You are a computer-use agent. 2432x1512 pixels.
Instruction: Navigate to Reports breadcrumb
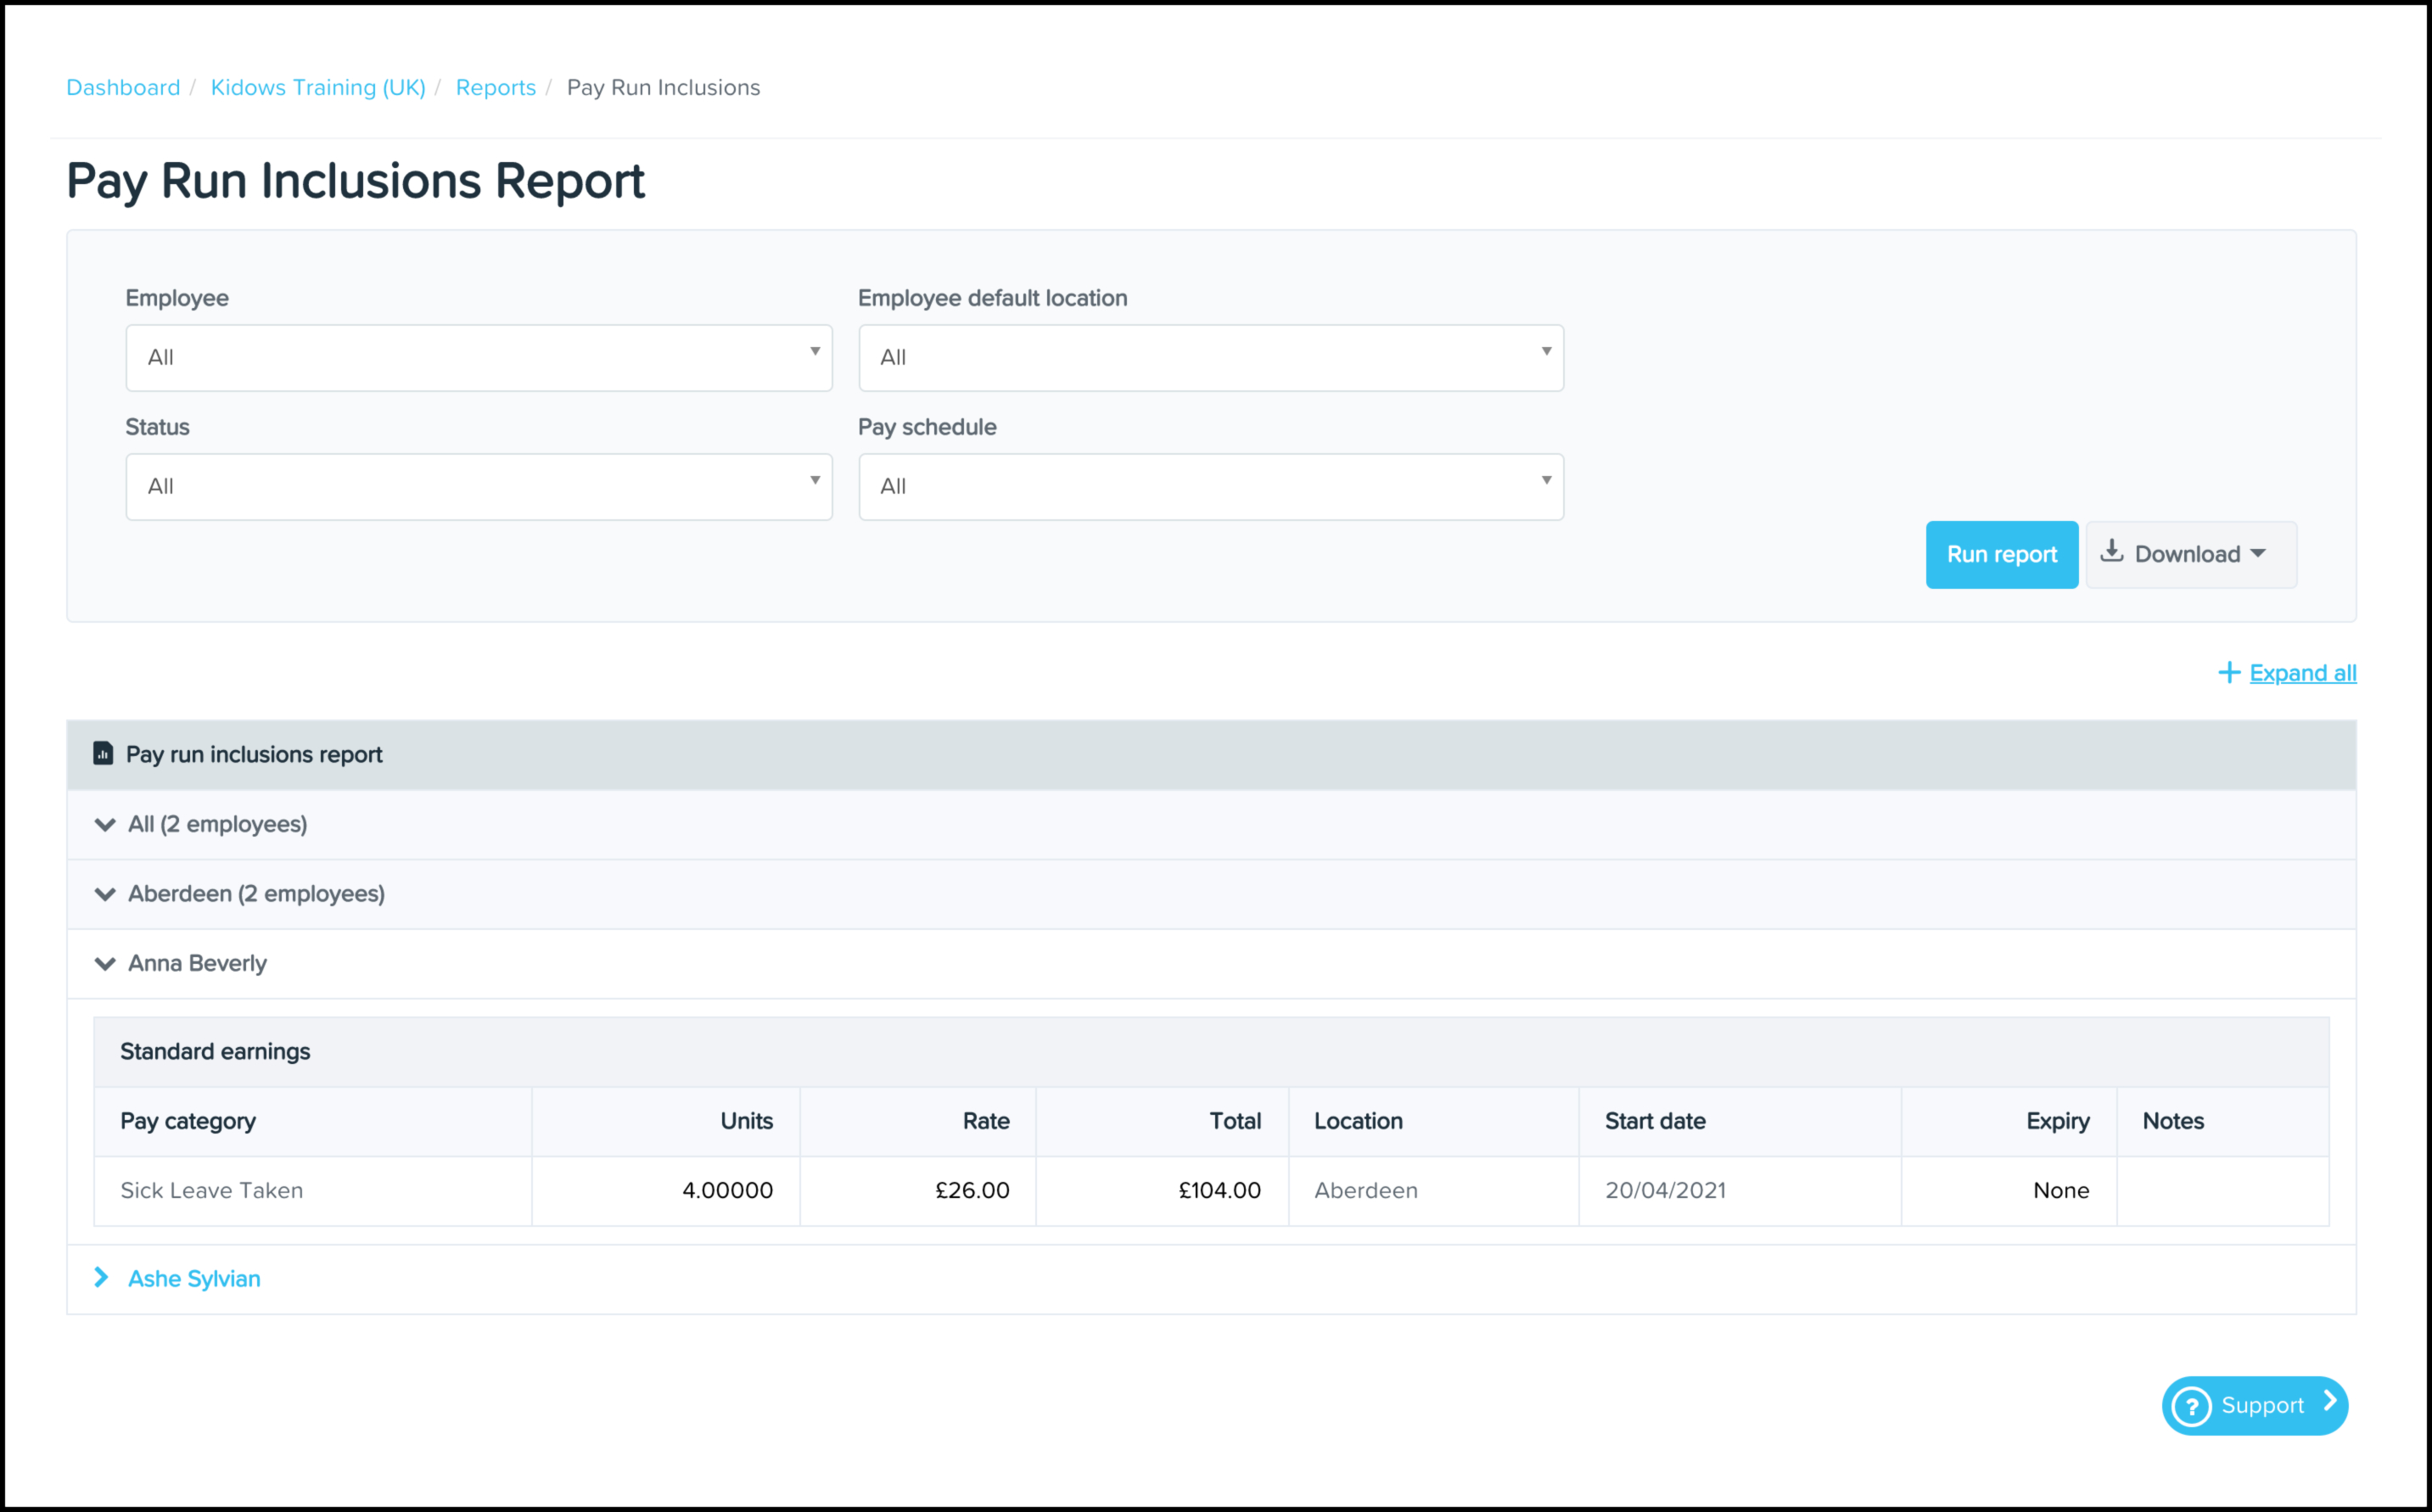point(495,87)
